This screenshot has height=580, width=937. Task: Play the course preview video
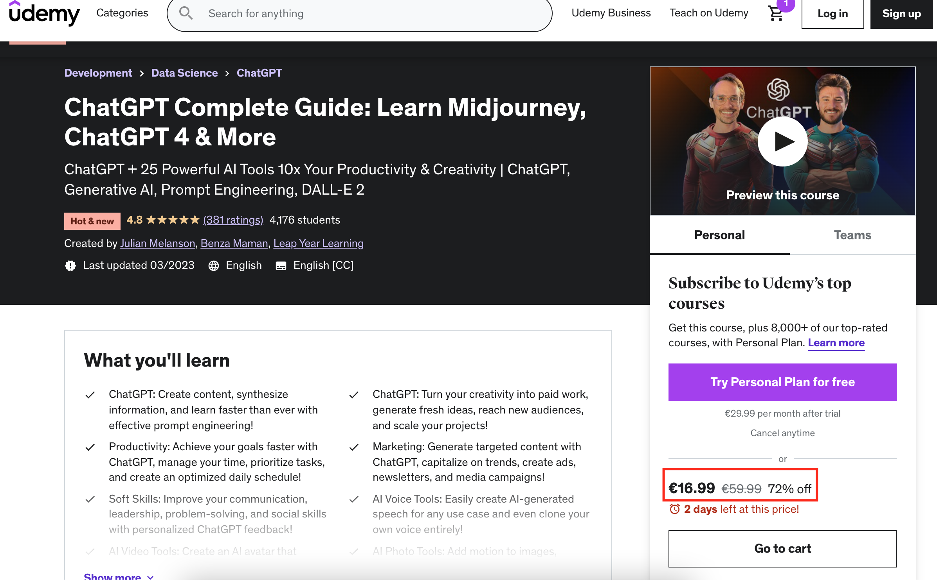tap(782, 141)
